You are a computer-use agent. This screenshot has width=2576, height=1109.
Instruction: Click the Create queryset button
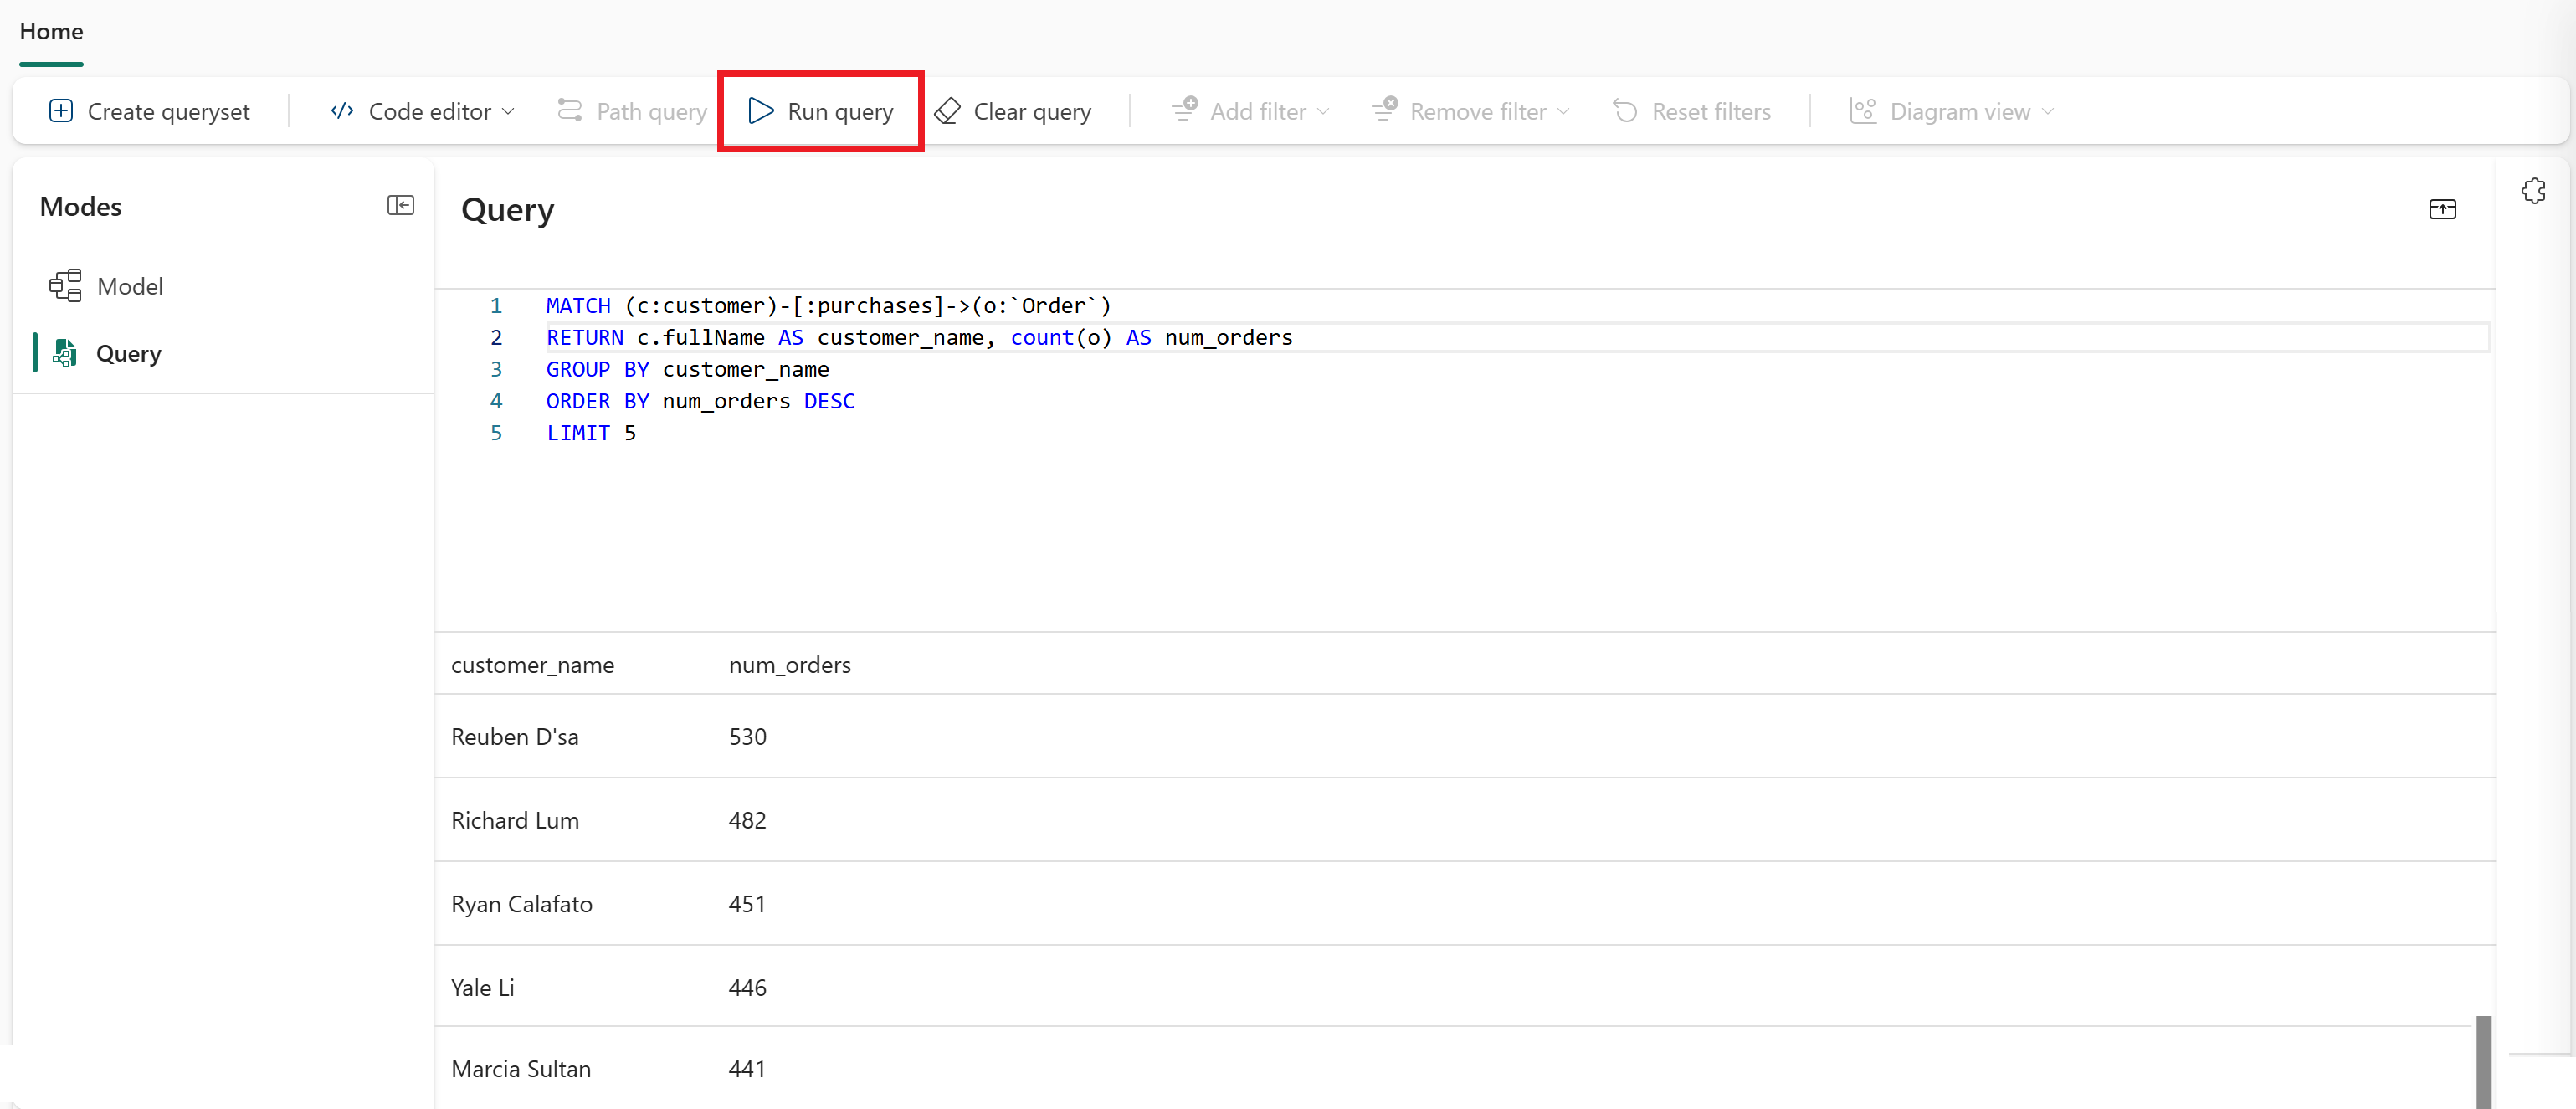pyautogui.click(x=150, y=111)
